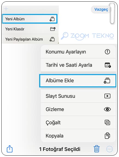Choose Yeni Paylaşılan Albüm option
Image resolution: width=119 pixels, height=157 pixels.
pyautogui.click(x=30, y=39)
